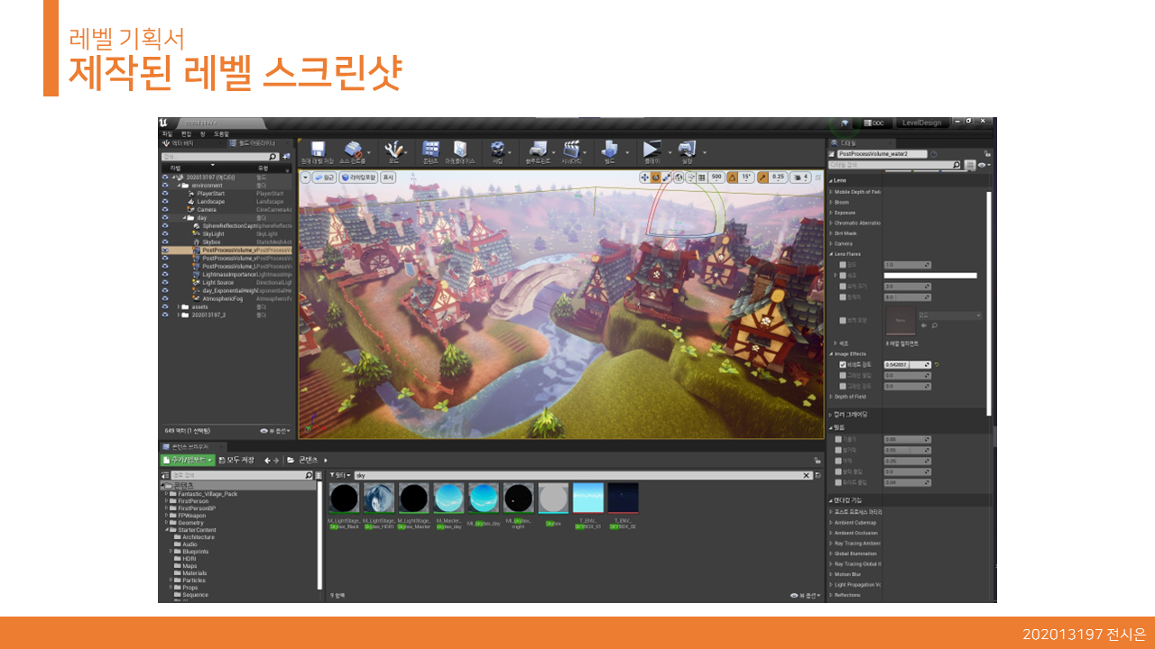1155x649 pixels.
Task: Expand the Exposure section in Details
Action: (831, 213)
